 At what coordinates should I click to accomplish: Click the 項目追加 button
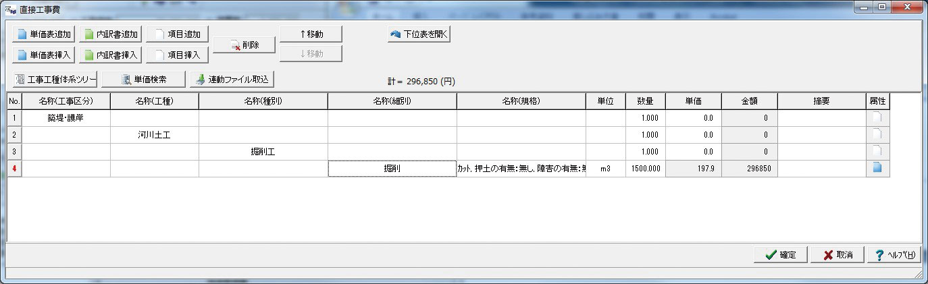[x=178, y=34]
